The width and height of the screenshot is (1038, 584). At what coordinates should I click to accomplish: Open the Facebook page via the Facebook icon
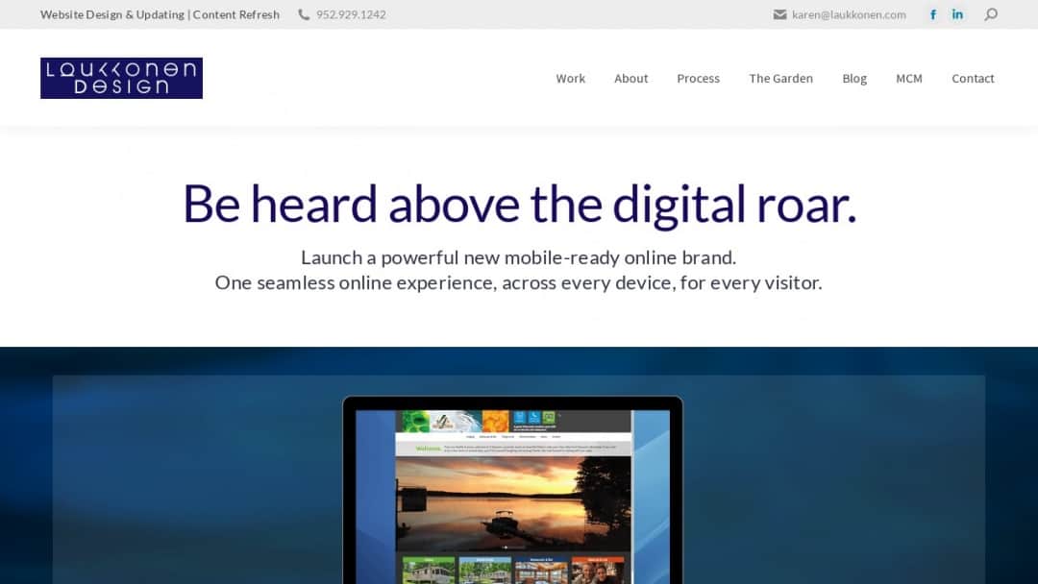[932, 13]
